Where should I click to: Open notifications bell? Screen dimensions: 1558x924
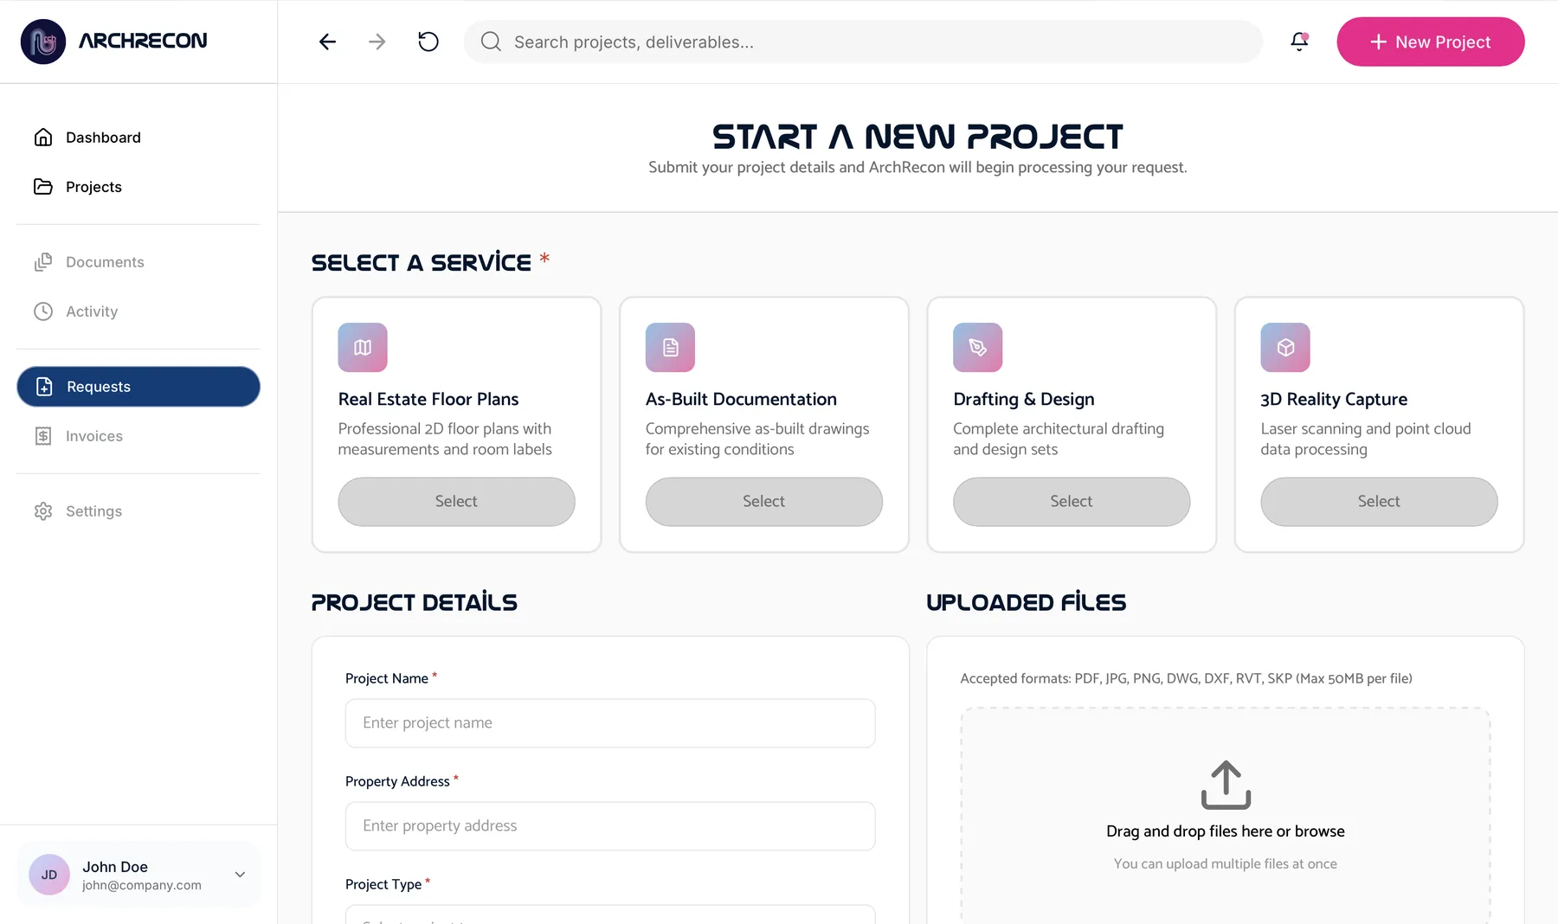[x=1299, y=42]
